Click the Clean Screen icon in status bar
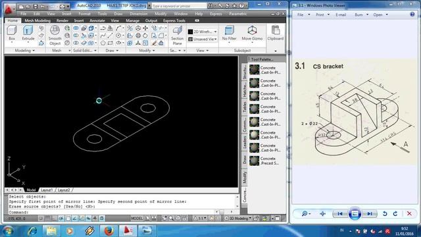The image size is (421, 237). coord(277,219)
